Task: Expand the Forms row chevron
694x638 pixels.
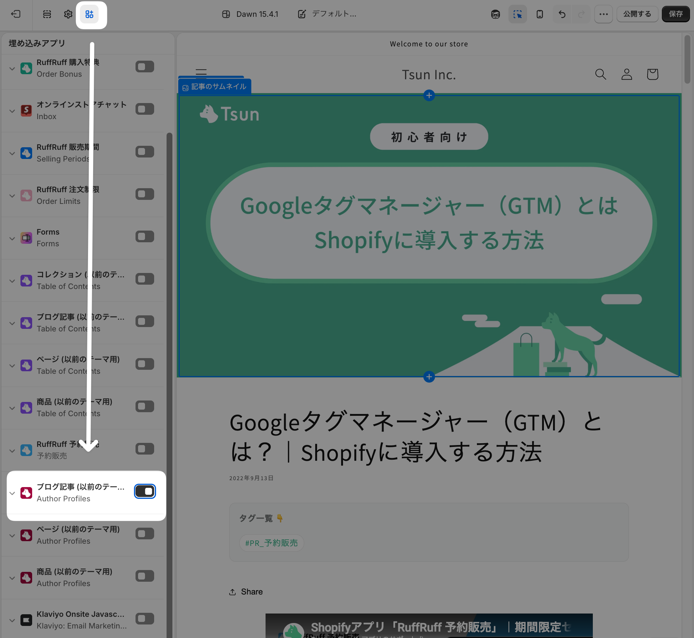Action: point(12,238)
